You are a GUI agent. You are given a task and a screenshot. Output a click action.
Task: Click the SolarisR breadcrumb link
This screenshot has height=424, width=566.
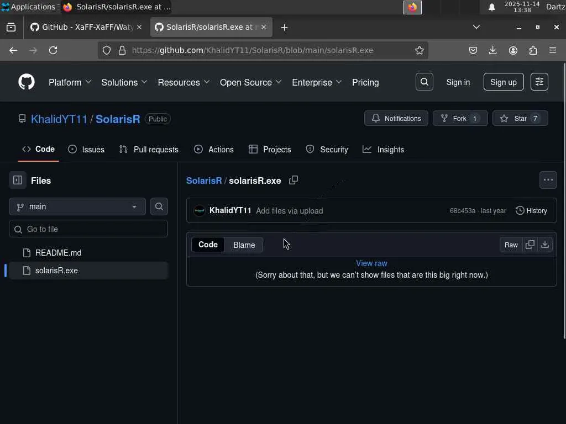[x=204, y=181]
